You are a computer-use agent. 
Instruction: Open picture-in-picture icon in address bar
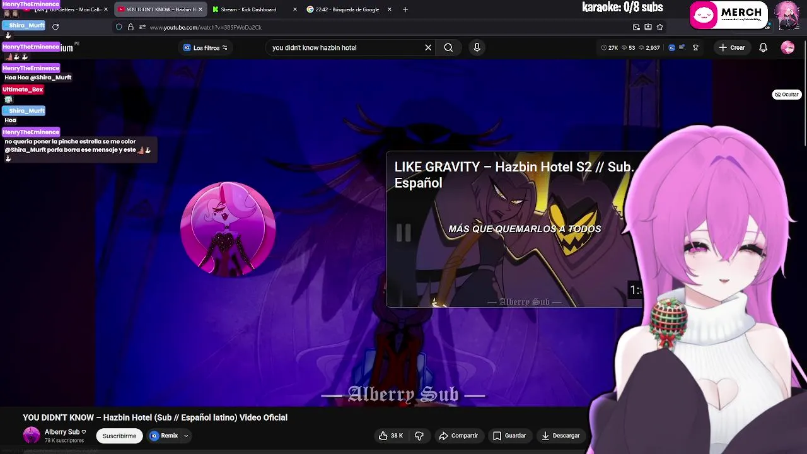[636, 27]
